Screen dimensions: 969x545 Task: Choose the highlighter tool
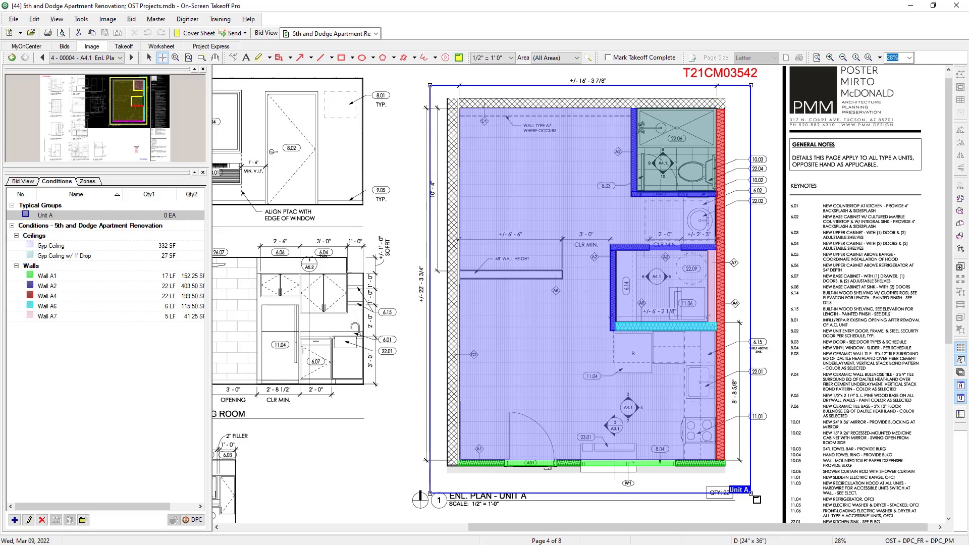258,58
